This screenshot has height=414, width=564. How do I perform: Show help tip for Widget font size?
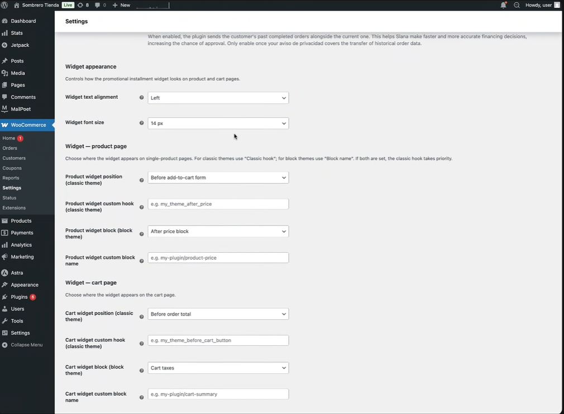[141, 123]
